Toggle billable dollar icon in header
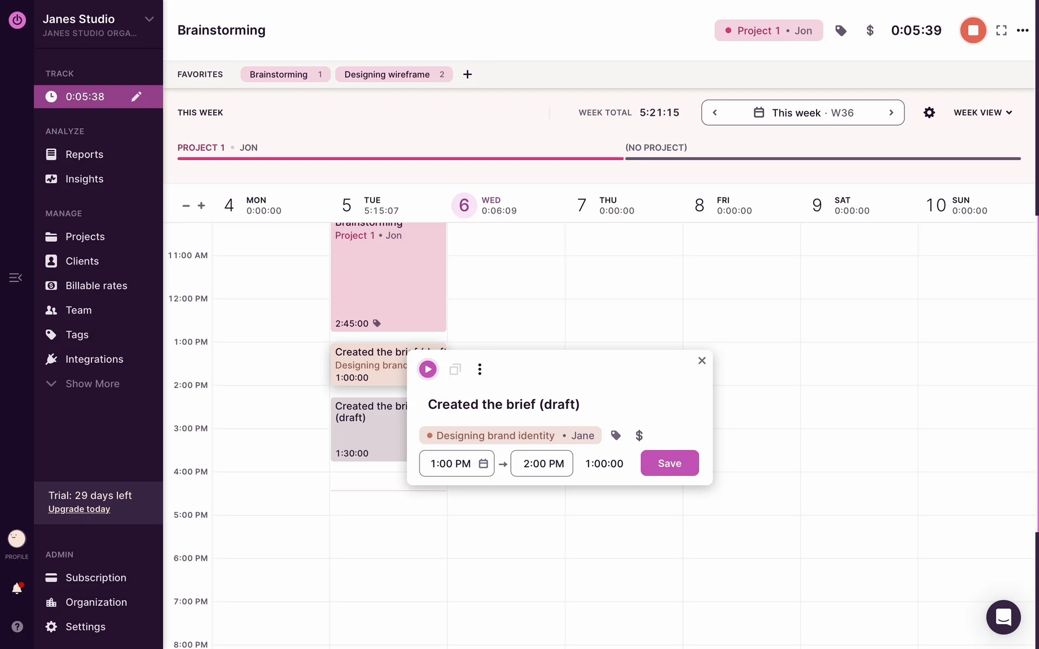 (x=870, y=30)
